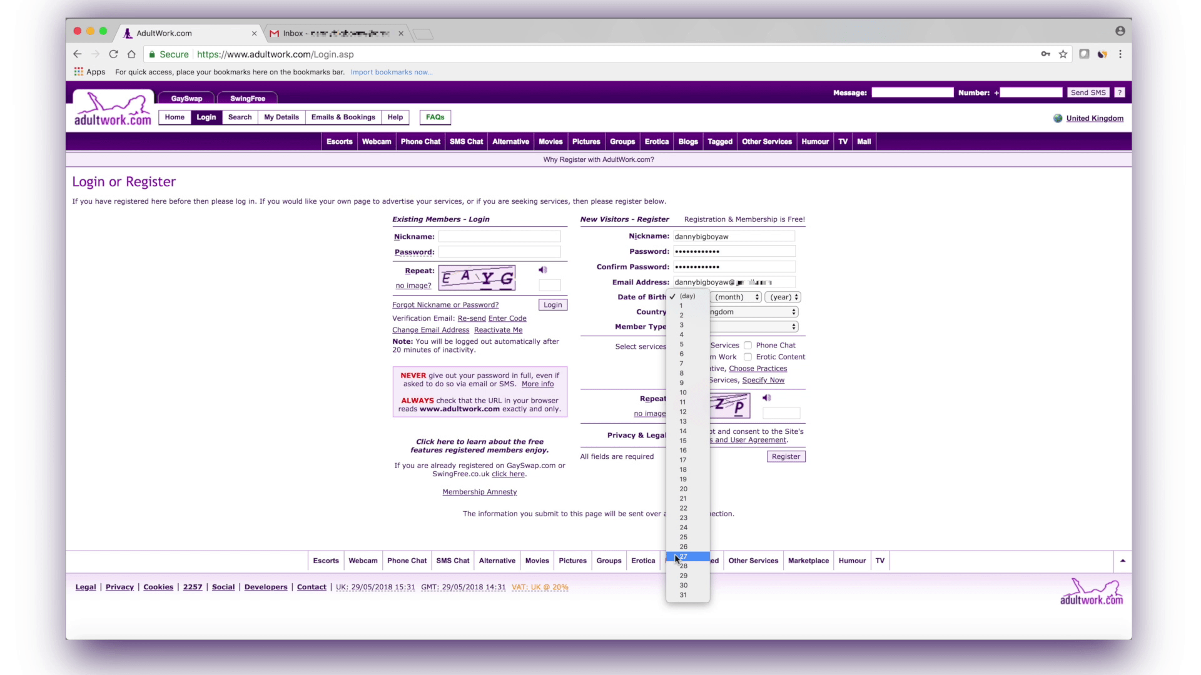1201x675 pixels.
Task: Open the month dropdown
Action: (736, 297)
